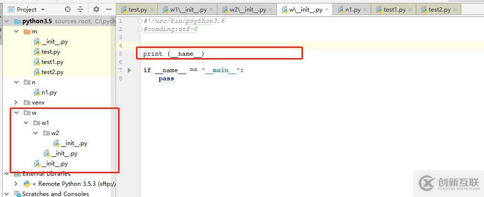Close the w2\__init__.py tab
This screenshot has width=484, height=197.
pyautogui.click(x=271, y=10)
